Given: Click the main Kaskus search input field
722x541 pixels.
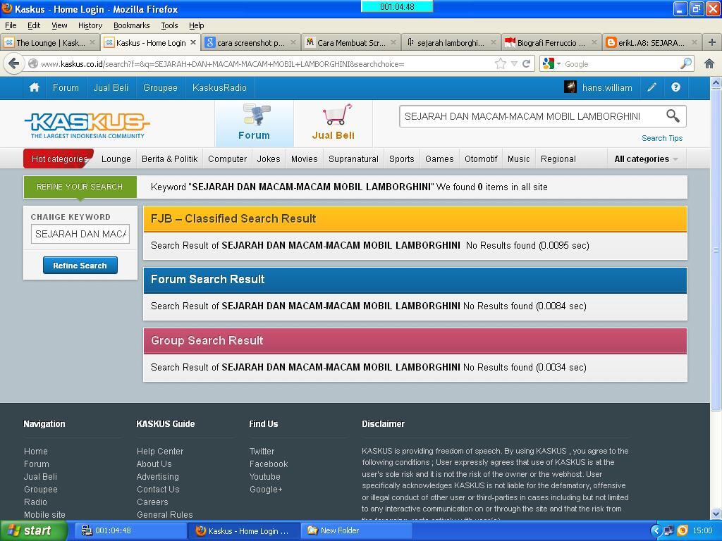Looking at the screenshot, I should (532, 116).
